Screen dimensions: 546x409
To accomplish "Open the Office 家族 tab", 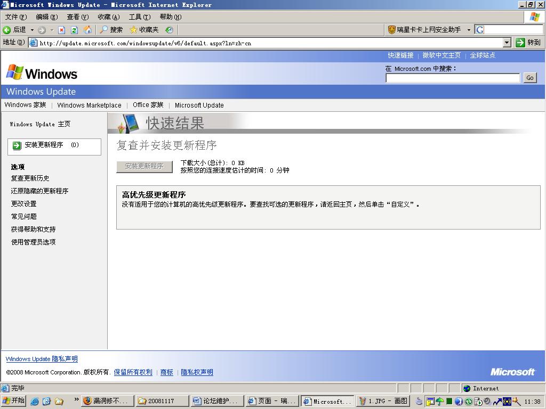I will coord(148,105).
